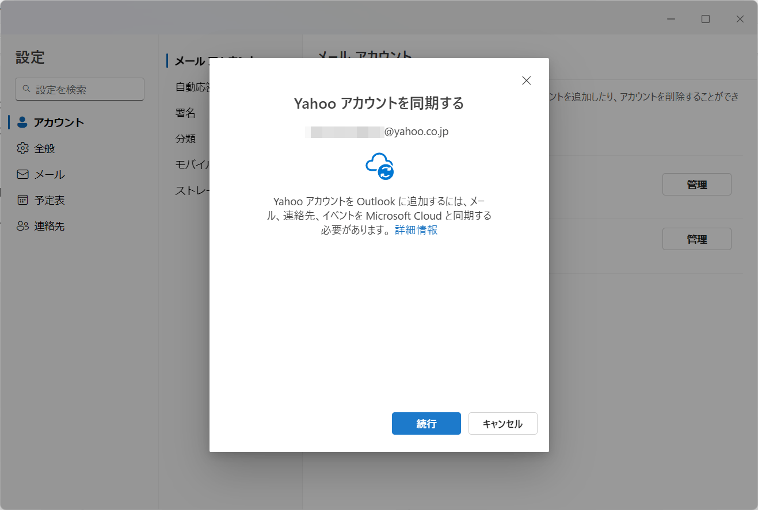Click the 設定 heading
The image size is (758, 510).
30,57
